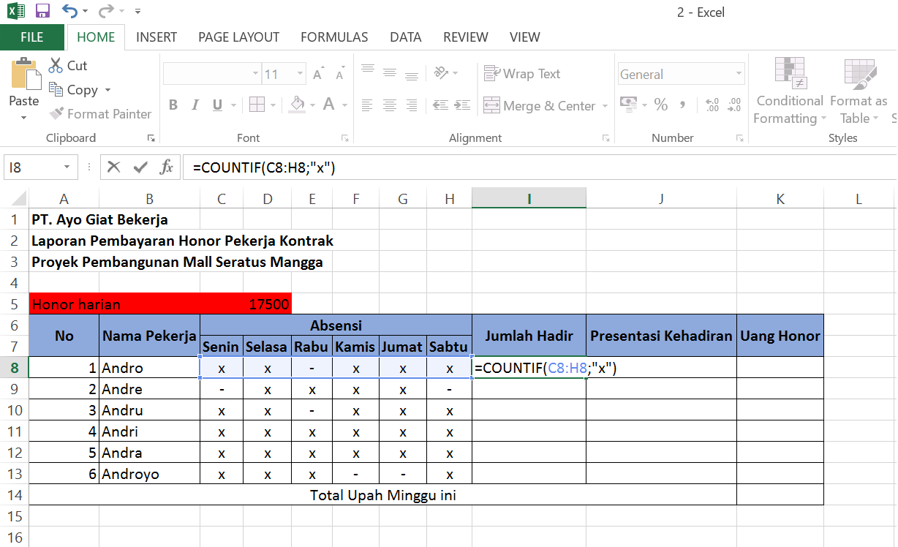Open the Format Painter tool

tap(100, 114)
